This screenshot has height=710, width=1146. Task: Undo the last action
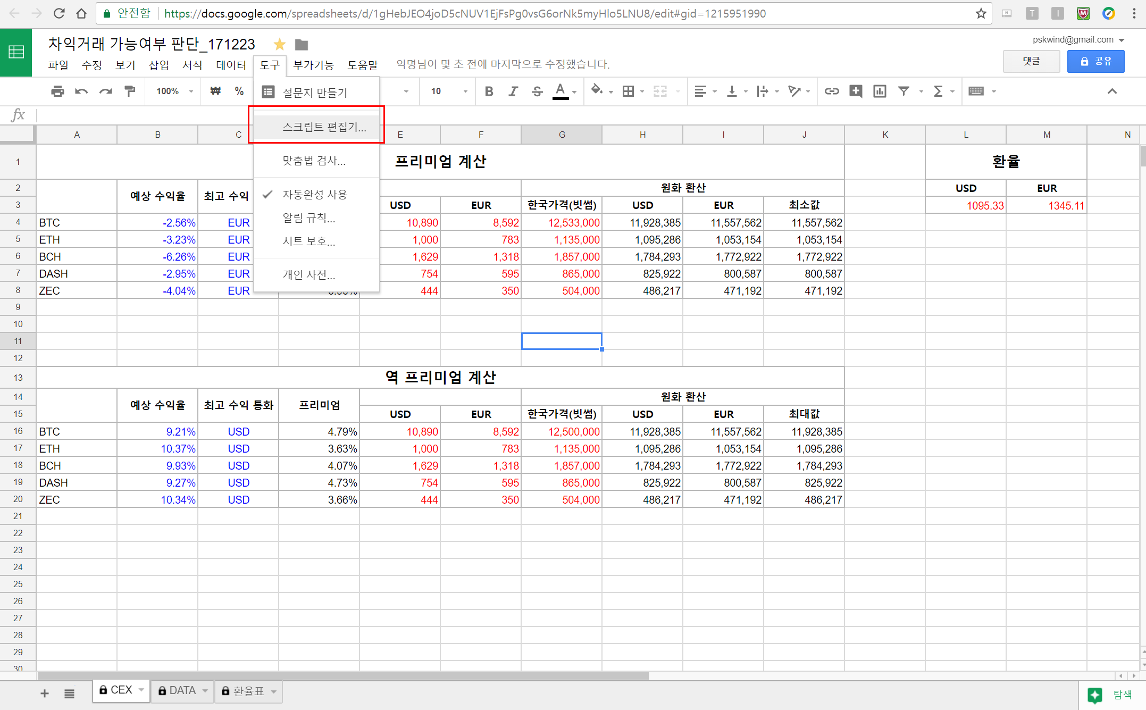coord(81,91)
